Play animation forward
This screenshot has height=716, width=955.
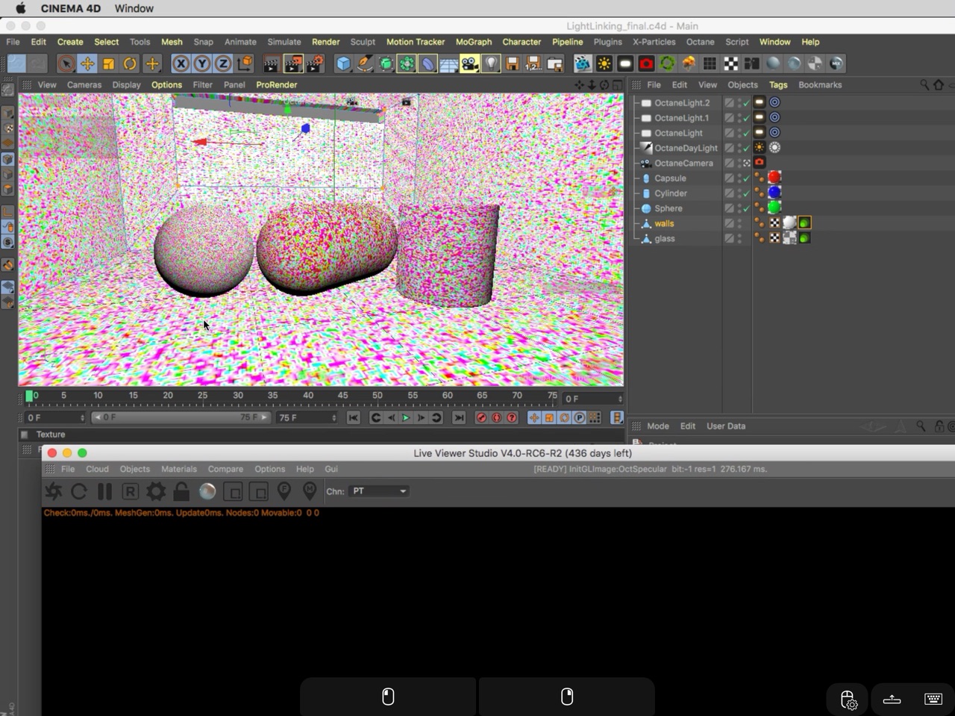click(x=406, y=418)
